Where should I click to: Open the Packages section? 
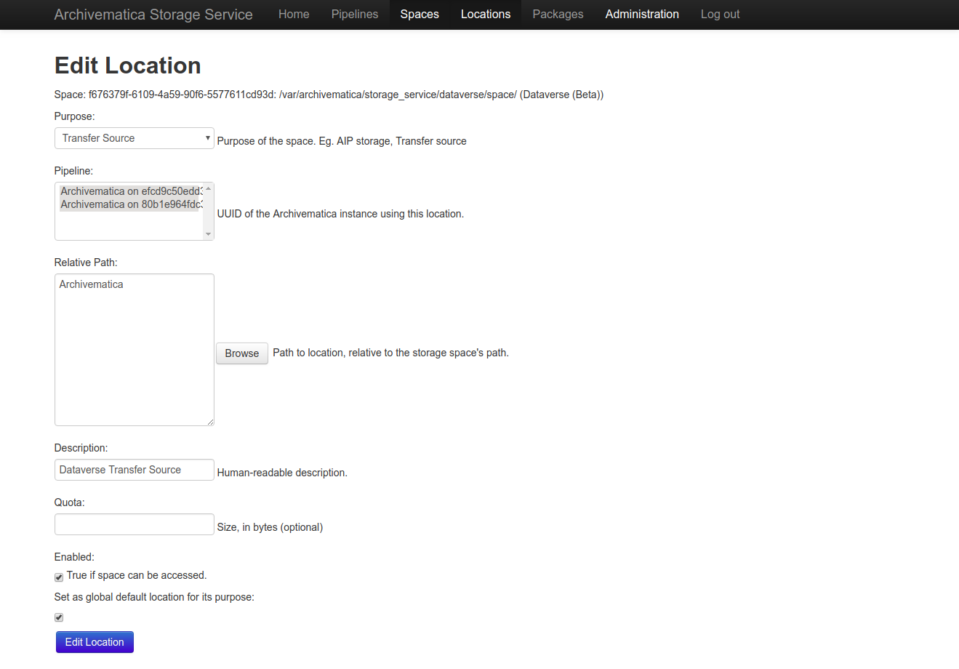(x=558, y=14)
